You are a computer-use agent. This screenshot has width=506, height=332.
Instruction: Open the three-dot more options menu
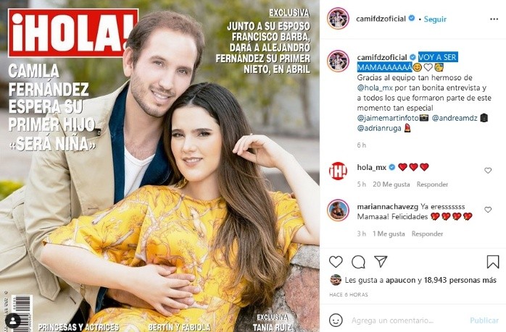tap(494, 20)
